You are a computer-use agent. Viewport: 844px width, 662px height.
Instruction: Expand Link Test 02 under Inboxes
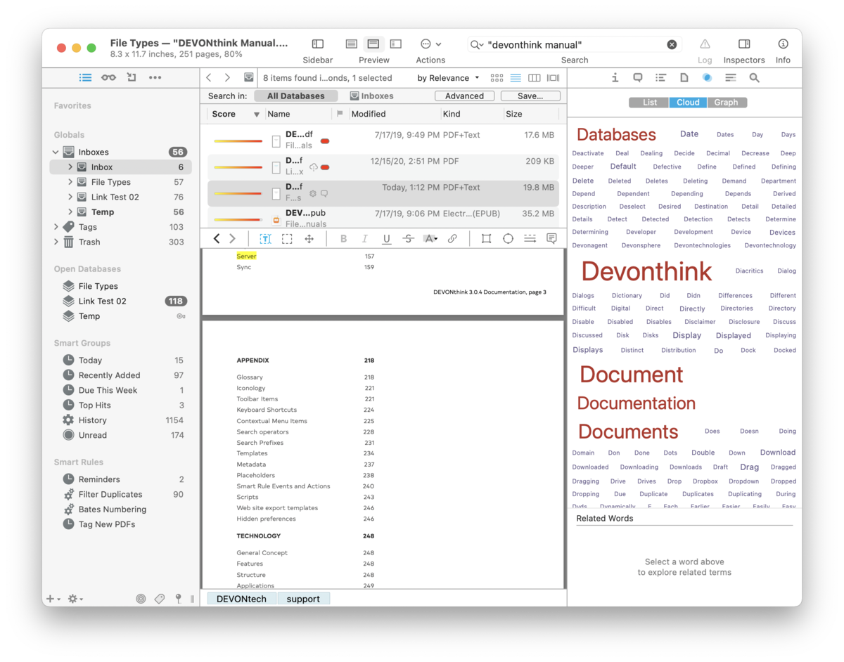(x=70, y=197)
